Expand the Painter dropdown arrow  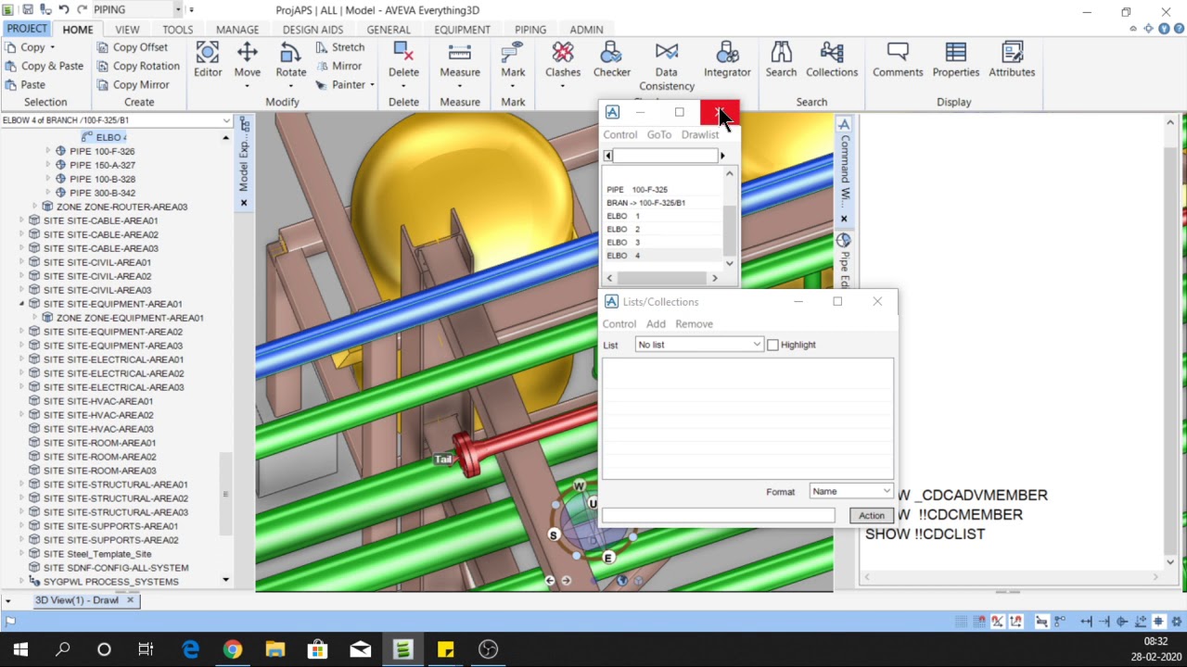pyautogui.click(x=372, y=85)
